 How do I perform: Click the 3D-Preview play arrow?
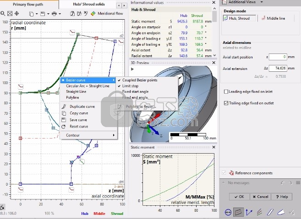(x=132, y=69)
